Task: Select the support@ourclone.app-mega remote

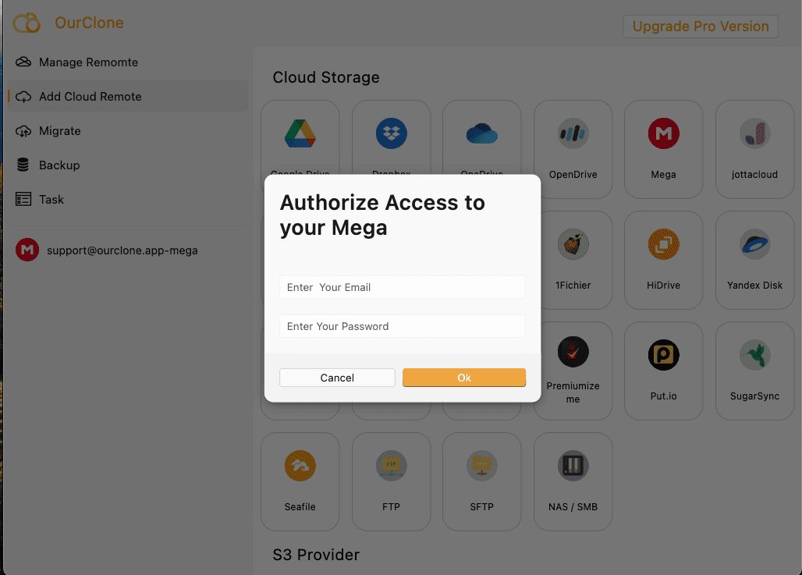Action: pyautogui.click(x=128, y=250)
